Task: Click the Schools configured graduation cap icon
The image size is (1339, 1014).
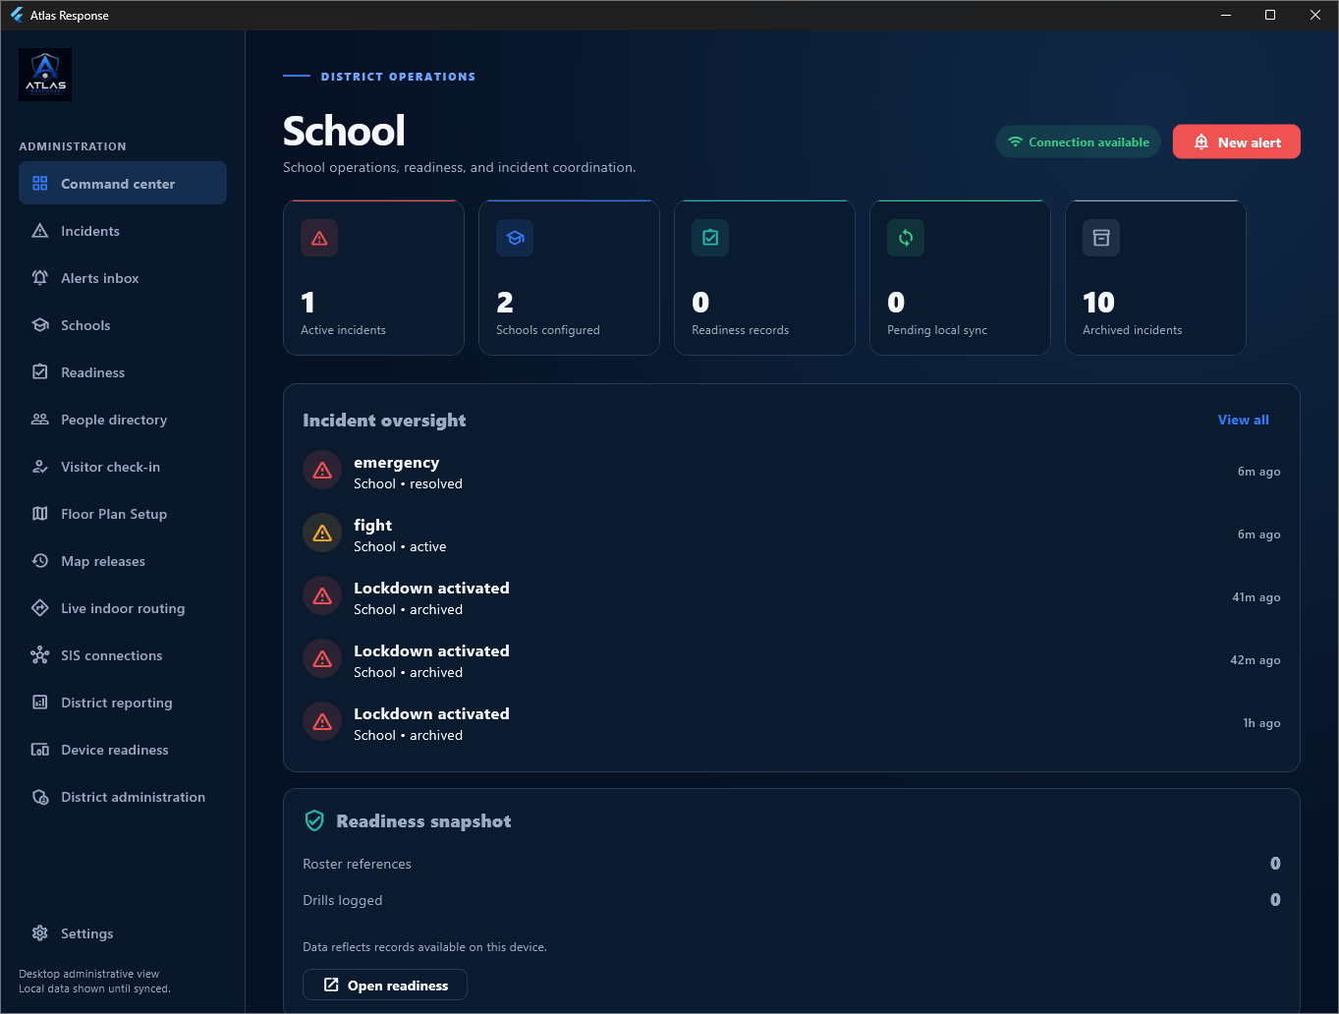Action: point(515,238)
